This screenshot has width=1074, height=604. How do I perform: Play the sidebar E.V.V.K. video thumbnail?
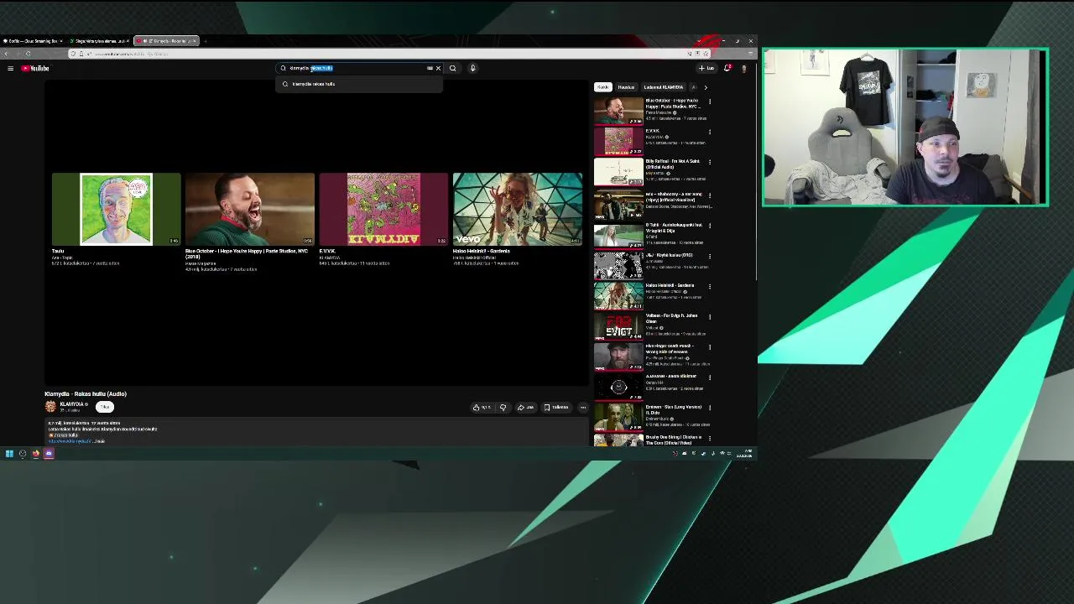point(618,141)
